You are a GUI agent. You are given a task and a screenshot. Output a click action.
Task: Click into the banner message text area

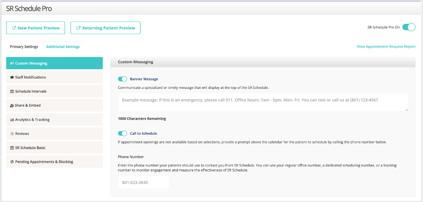tap(263, 102)
